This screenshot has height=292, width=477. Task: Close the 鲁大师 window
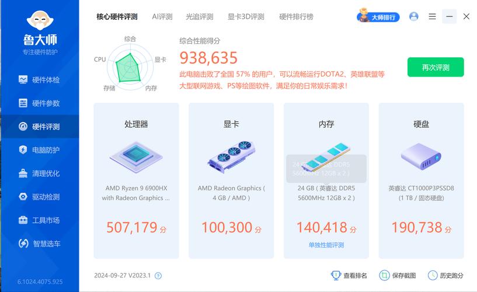click(x=466, y=16)
